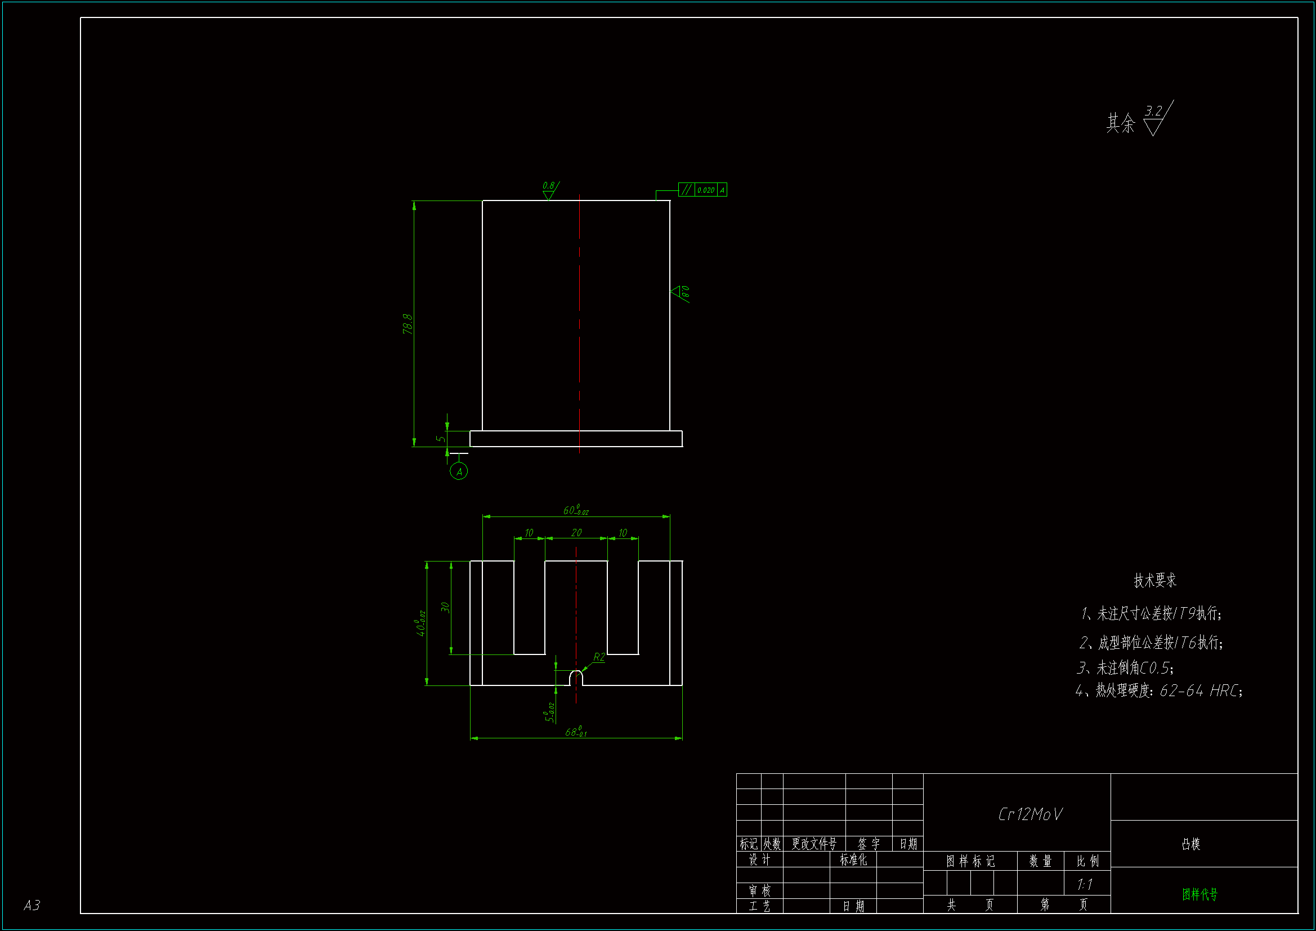The image size is (1316, 931).
Task: Select the A3 sheet size label
Action: (x=32, y=905)
